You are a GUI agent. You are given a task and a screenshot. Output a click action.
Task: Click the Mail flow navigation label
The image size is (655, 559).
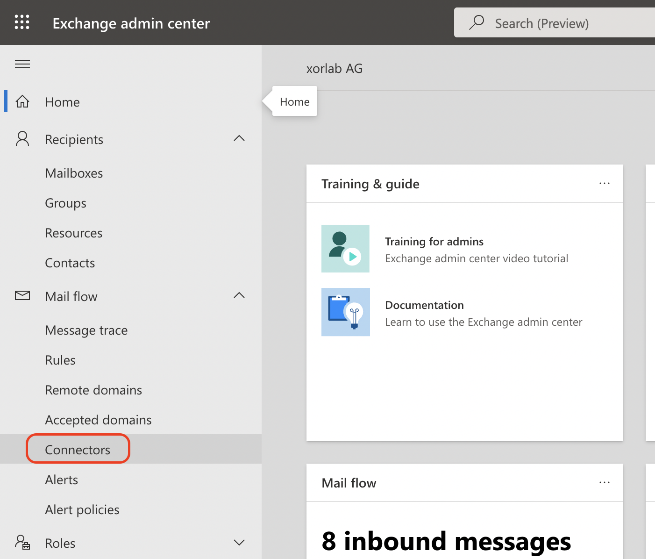71,296
